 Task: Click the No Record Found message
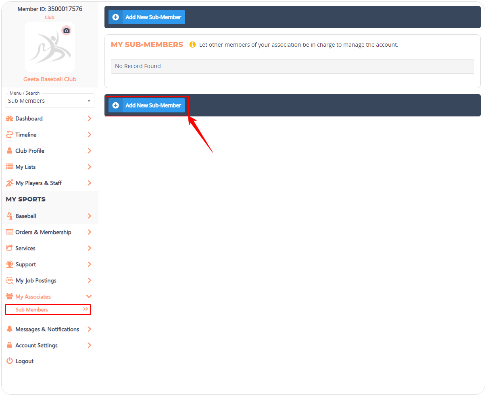click(138, 66)
